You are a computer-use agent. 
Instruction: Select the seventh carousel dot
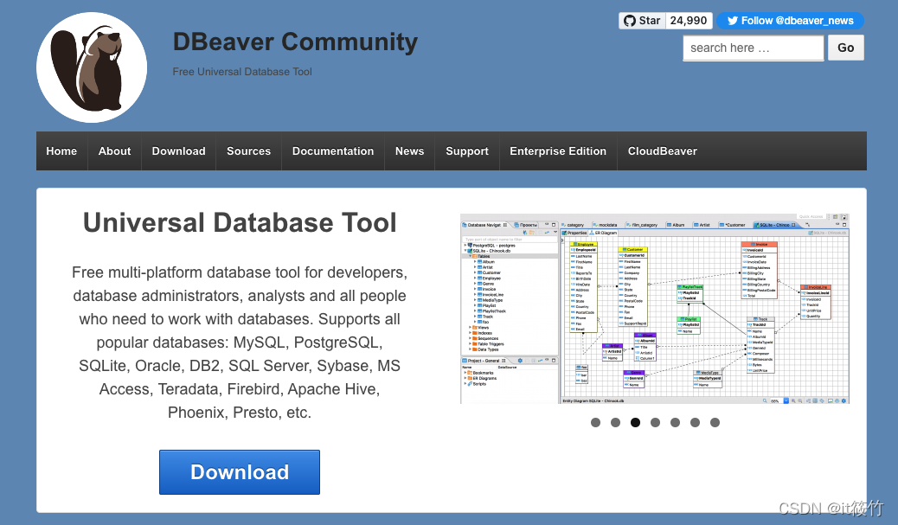(715, 423)
